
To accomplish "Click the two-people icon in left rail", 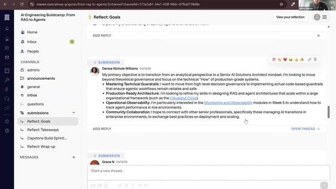I will click(x=7, y=48).
